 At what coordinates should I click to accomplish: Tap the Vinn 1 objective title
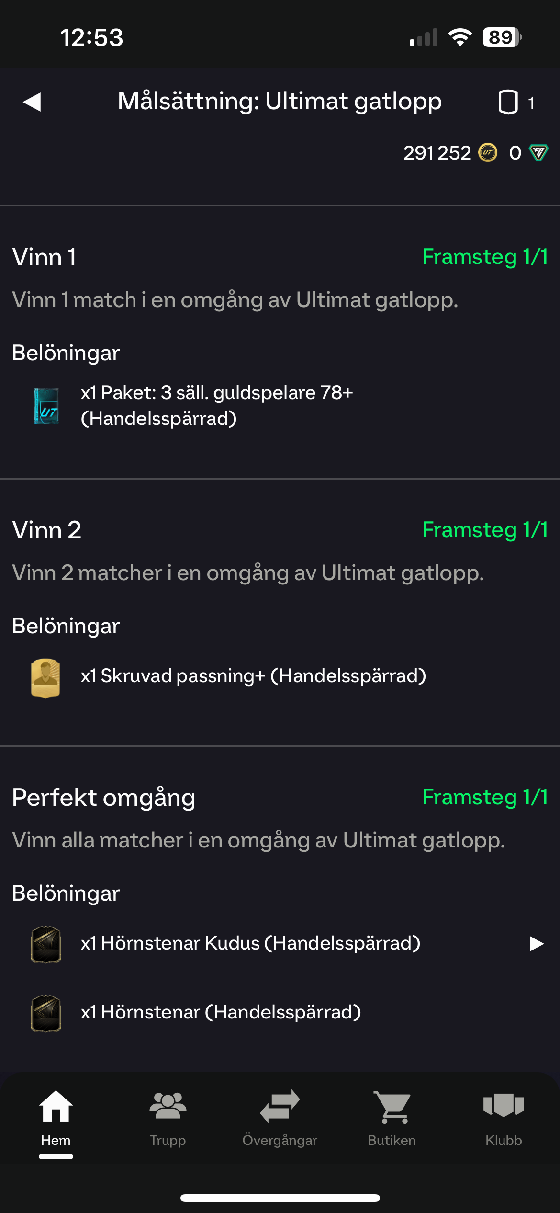coord(44,257)
